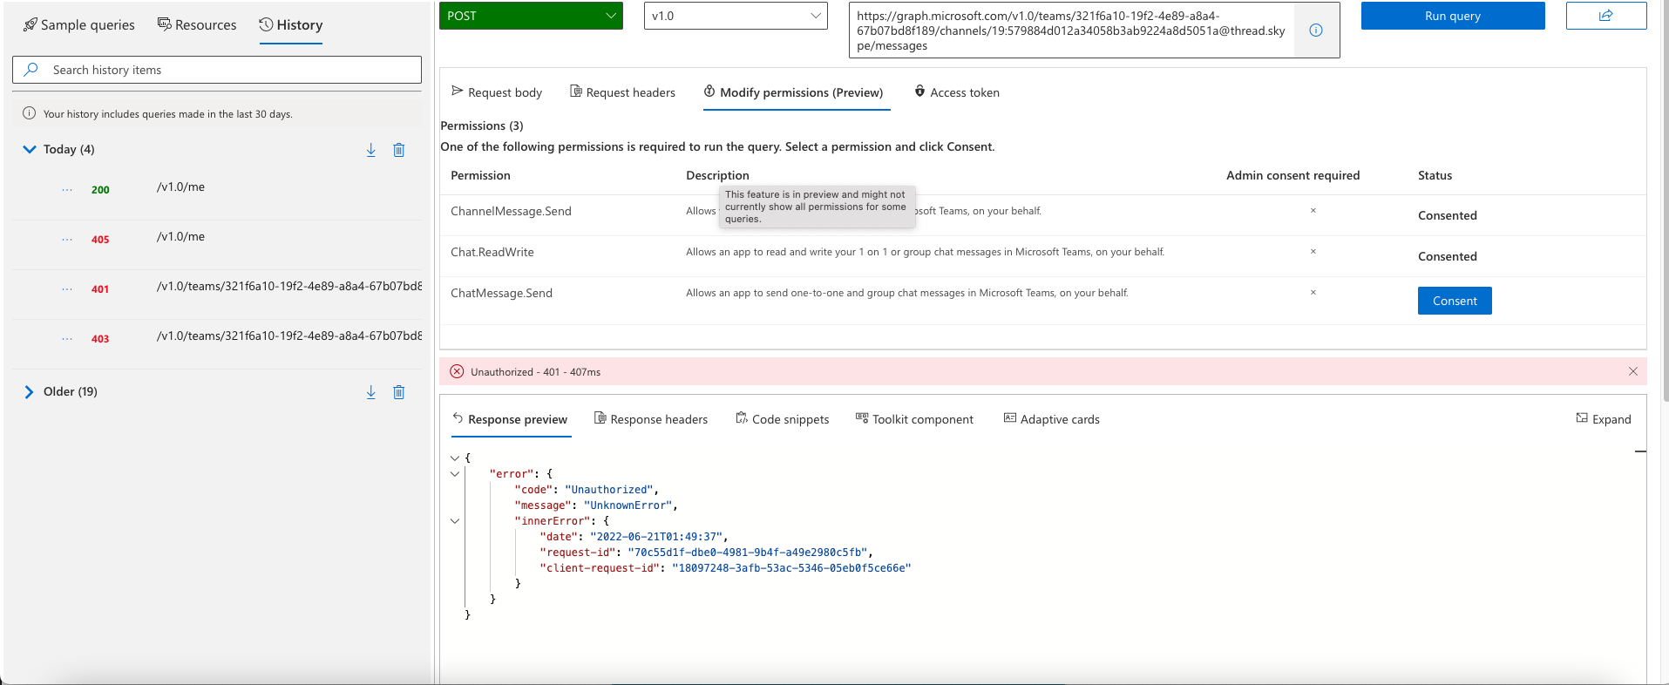Screen dimensions: 1669x685
Task: Export Today's history with download icon
Action: tap(371, 150)
